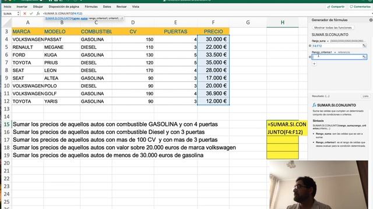Click the GASOLINA cell in the YARIS row

coord(96,102)
